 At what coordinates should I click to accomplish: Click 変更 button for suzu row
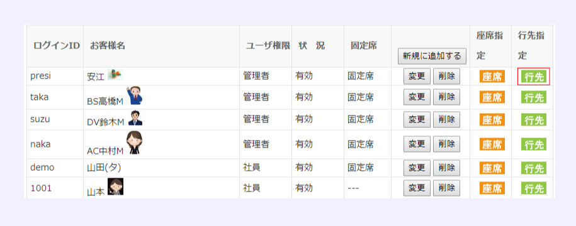click(417, 120)
